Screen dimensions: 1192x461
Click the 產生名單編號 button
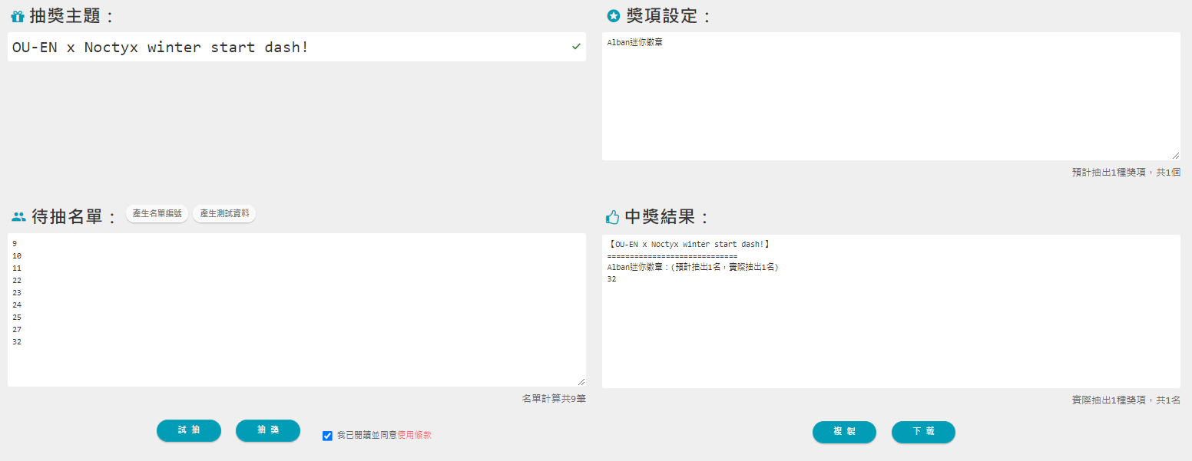point(157,214)
